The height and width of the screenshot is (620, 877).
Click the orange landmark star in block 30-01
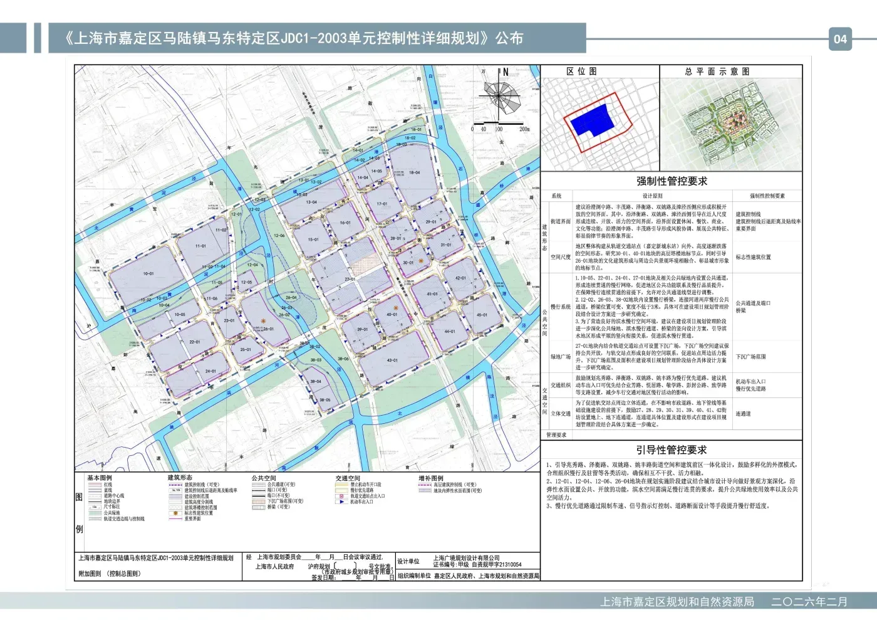[422, 260]
